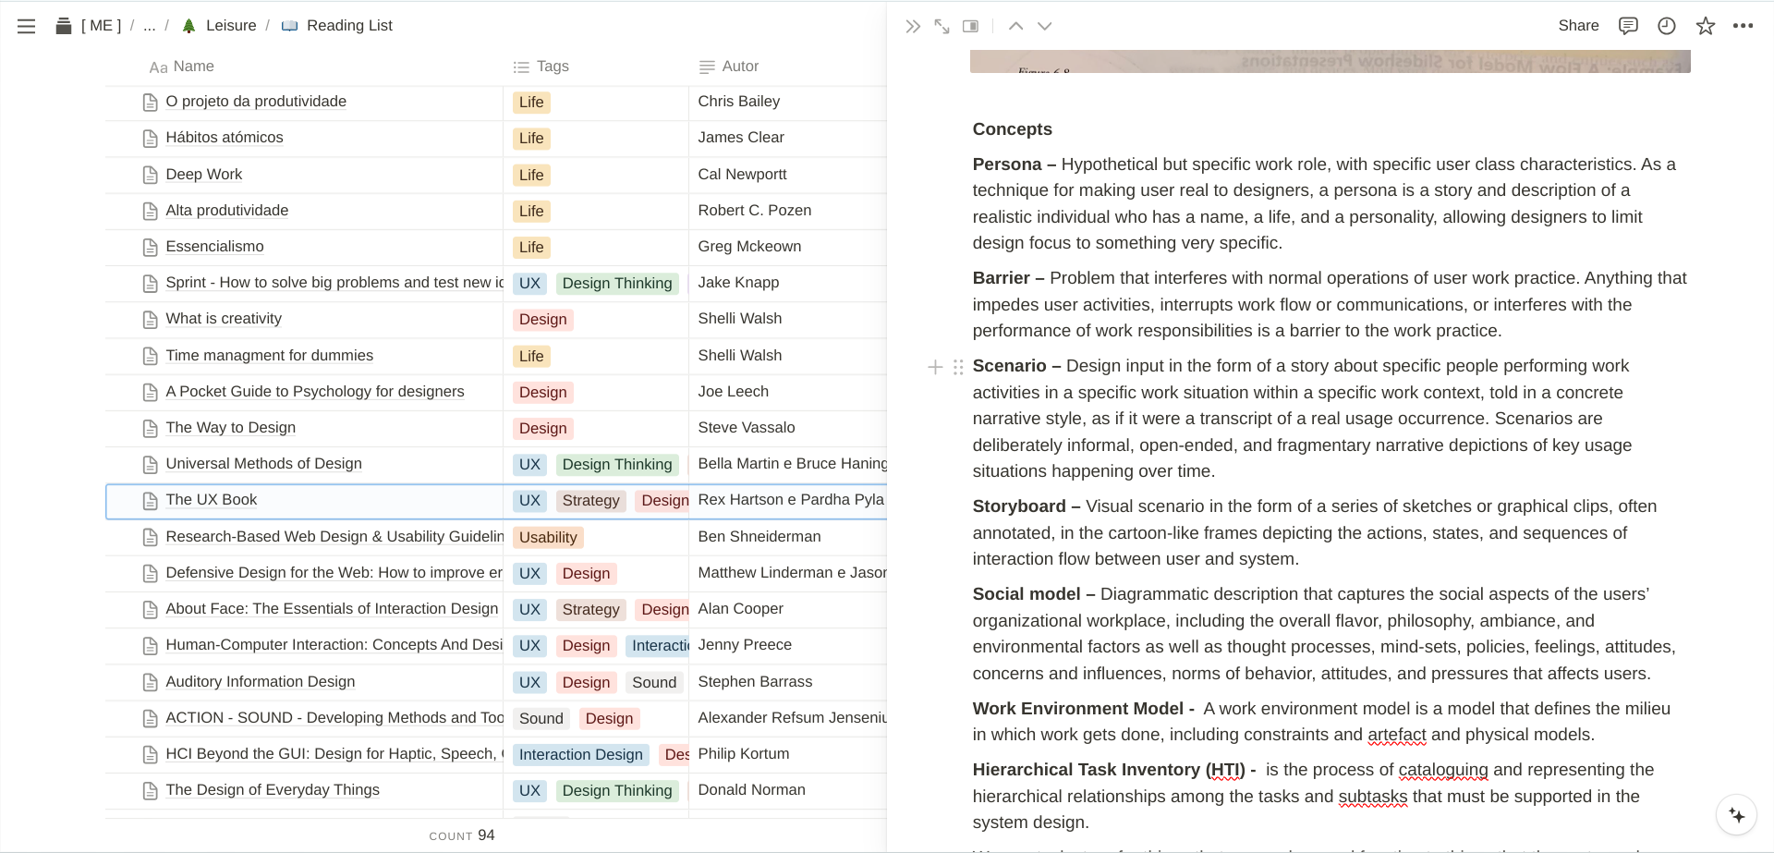Image resolution: width=1774 pixels, height=853 pixels.
Task: Open Defensive Design for the Web entry
Action: click(x=334, y=573)
